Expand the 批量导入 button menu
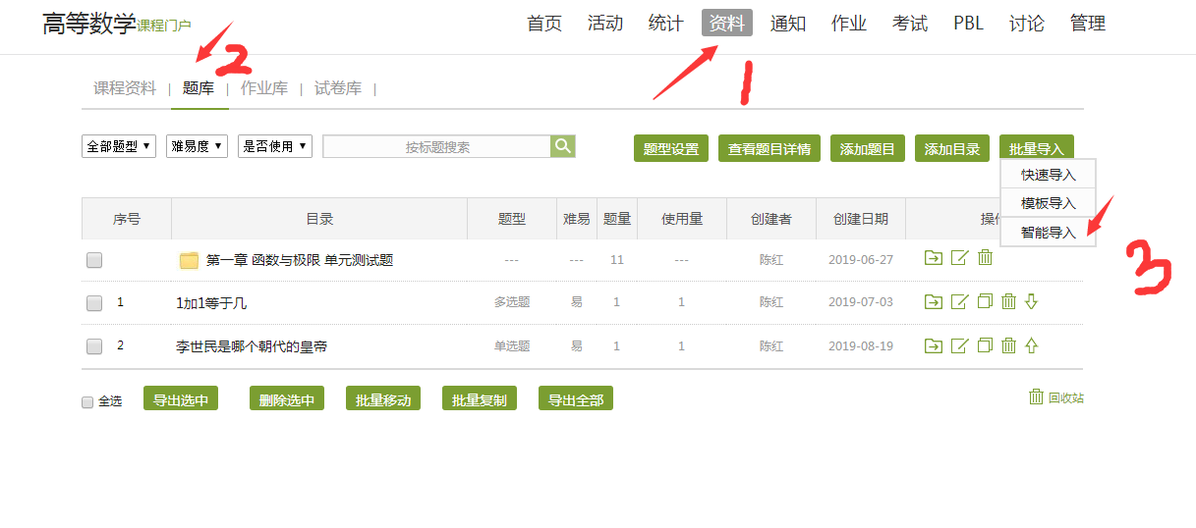Viewport: 1196px width, 528px height. [1037, 149]
